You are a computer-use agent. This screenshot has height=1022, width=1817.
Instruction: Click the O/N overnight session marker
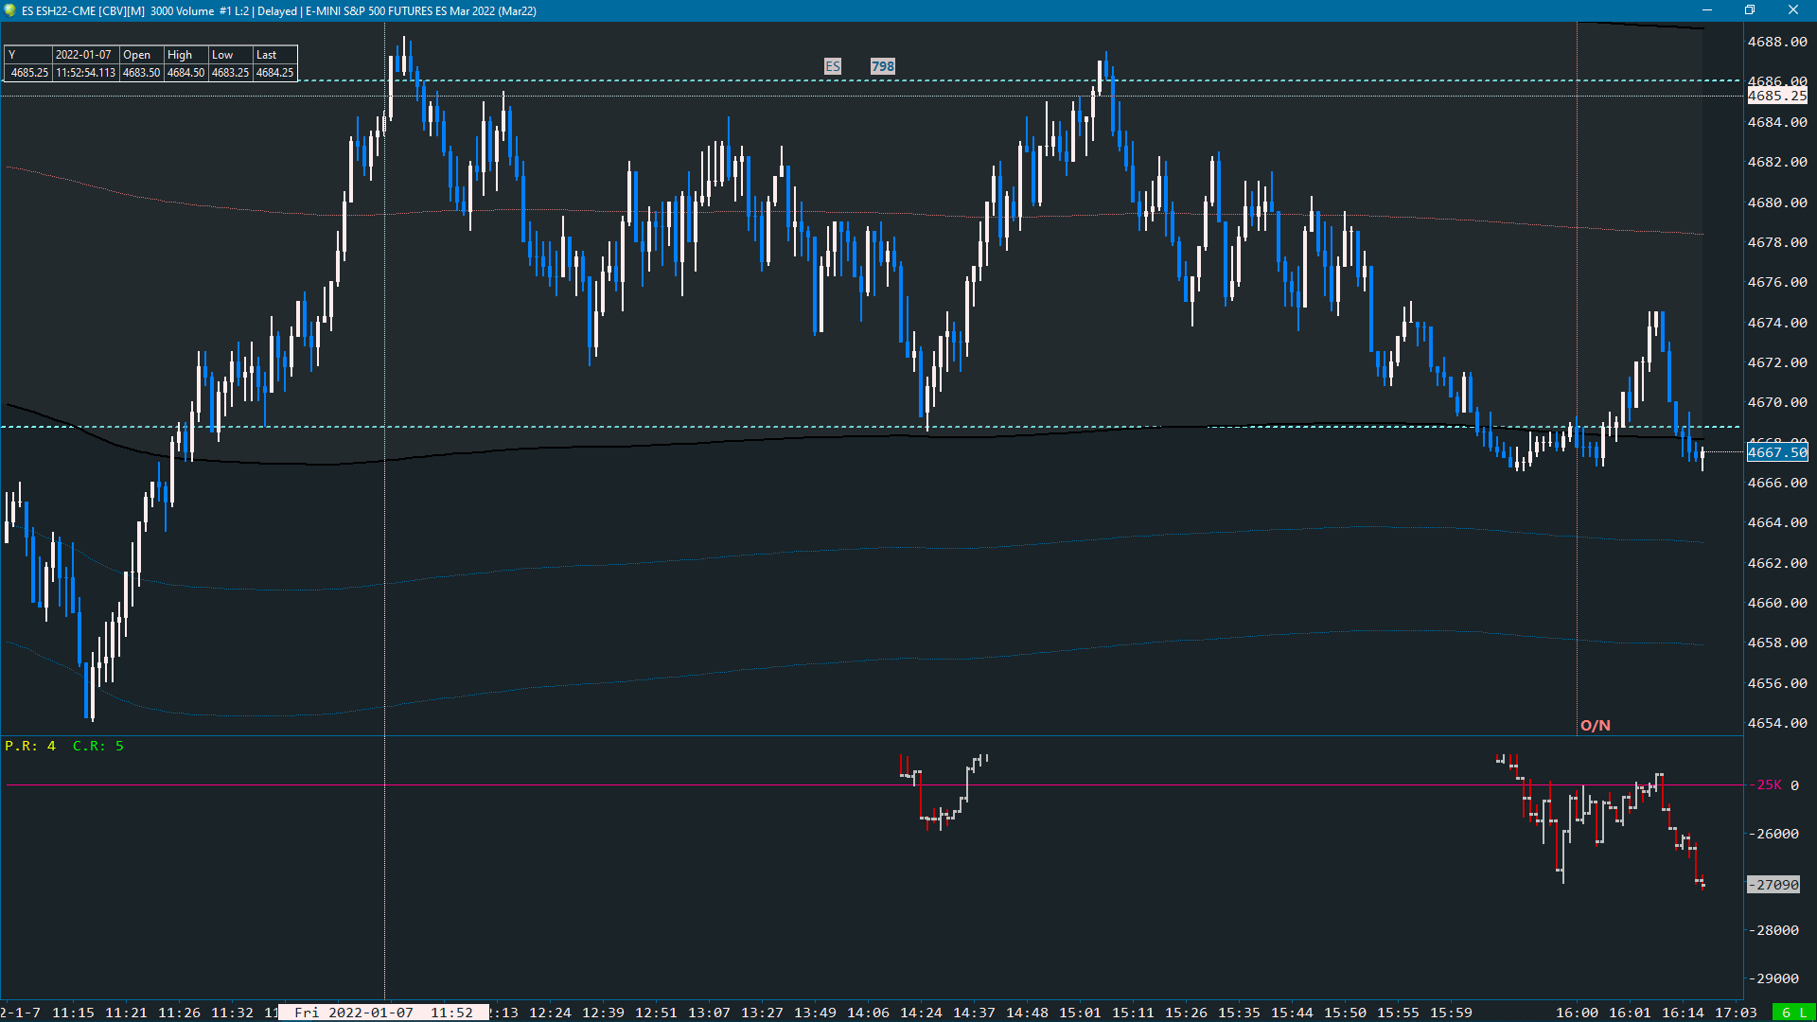pyautogui.click(x=1595, y=726)
